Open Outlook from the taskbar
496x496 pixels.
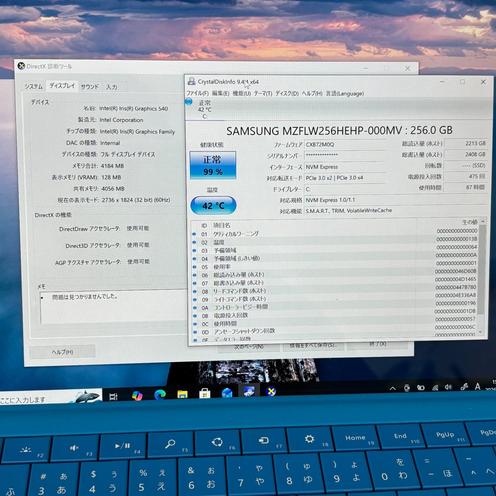pos(227,393)
